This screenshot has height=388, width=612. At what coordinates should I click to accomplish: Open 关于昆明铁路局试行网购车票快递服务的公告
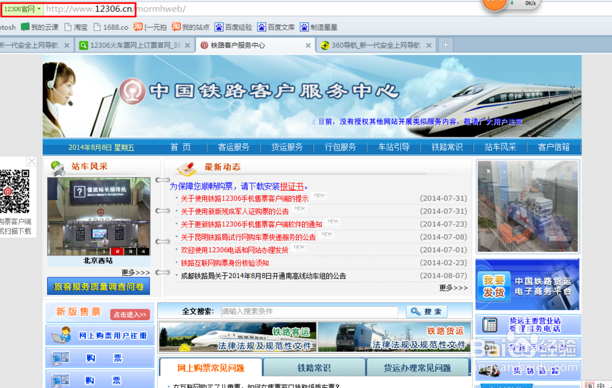[248, 237]
